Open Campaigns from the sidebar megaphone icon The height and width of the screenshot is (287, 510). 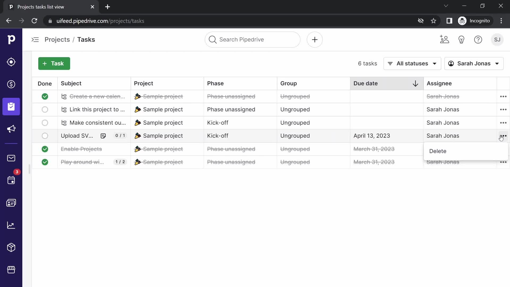[x=11, y=129]
